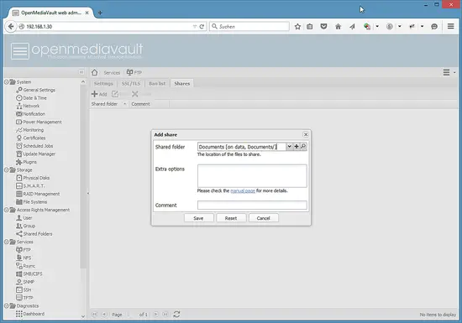Open SMB/CIFS service
Image resolution: width=462 pixels, height=323 pixels.
(x=29, y=274)
